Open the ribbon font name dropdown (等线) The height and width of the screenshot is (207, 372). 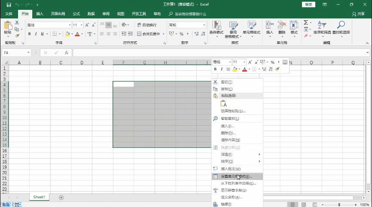pyautogui.click(x=70, y=25)
